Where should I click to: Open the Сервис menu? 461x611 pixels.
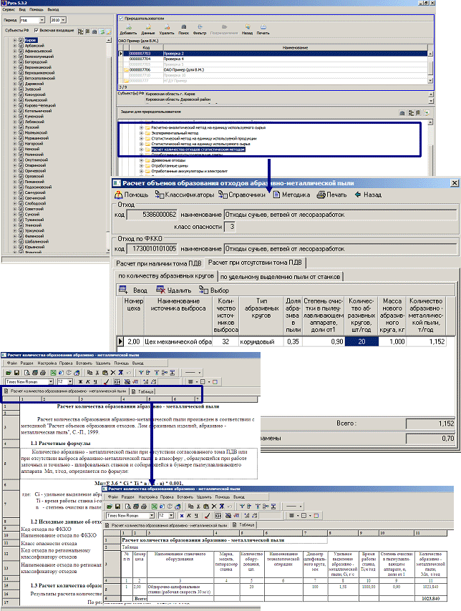[x=9, y=9]
